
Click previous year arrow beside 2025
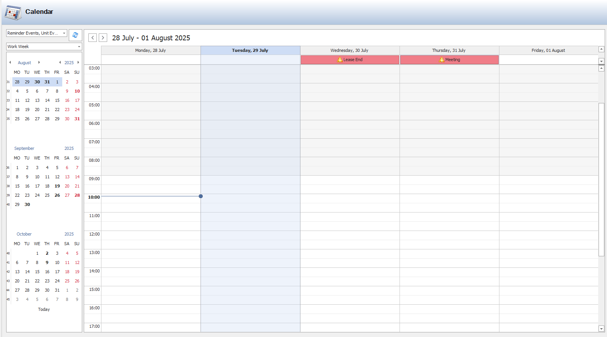tap(60, 62)
